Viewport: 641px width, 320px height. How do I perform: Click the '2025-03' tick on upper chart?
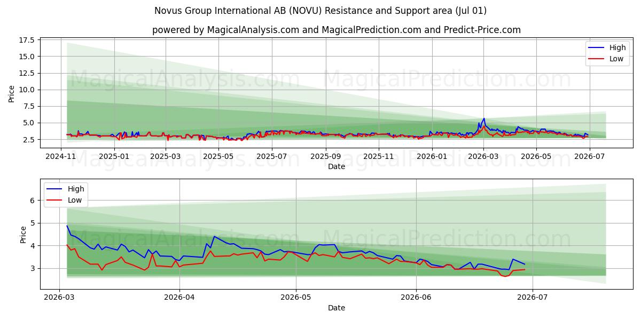coord(166,156)
